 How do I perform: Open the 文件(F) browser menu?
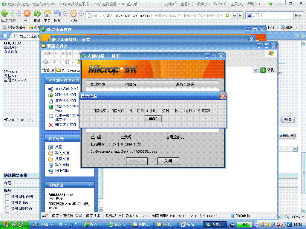[x=170, y=4]
